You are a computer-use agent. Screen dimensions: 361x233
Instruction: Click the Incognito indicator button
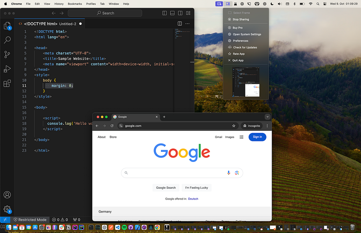click(x=252, y=126)
